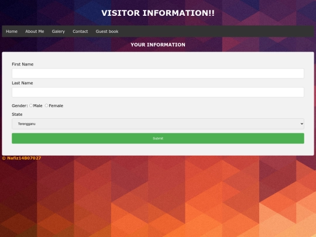Focus the First Name input field
The width and height of the screenshot is (316, 237).
pyautogui.click(x=158, y=73)
